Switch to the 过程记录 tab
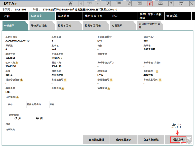 [x=123, y=26]
